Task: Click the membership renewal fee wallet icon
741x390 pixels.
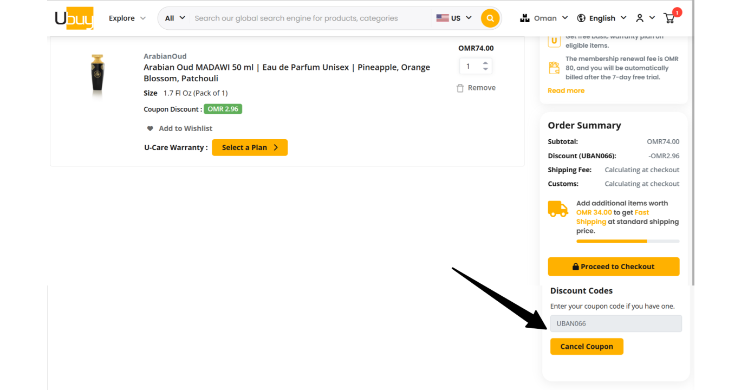Action: pos(554,68)
